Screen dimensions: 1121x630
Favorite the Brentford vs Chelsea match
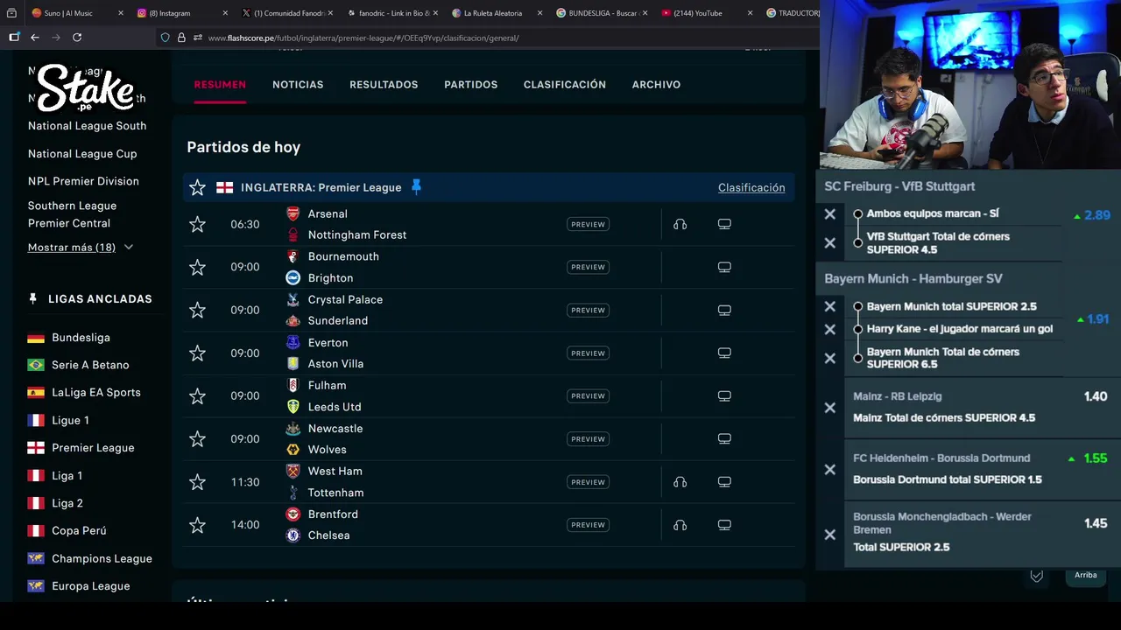tap(198, 525)
